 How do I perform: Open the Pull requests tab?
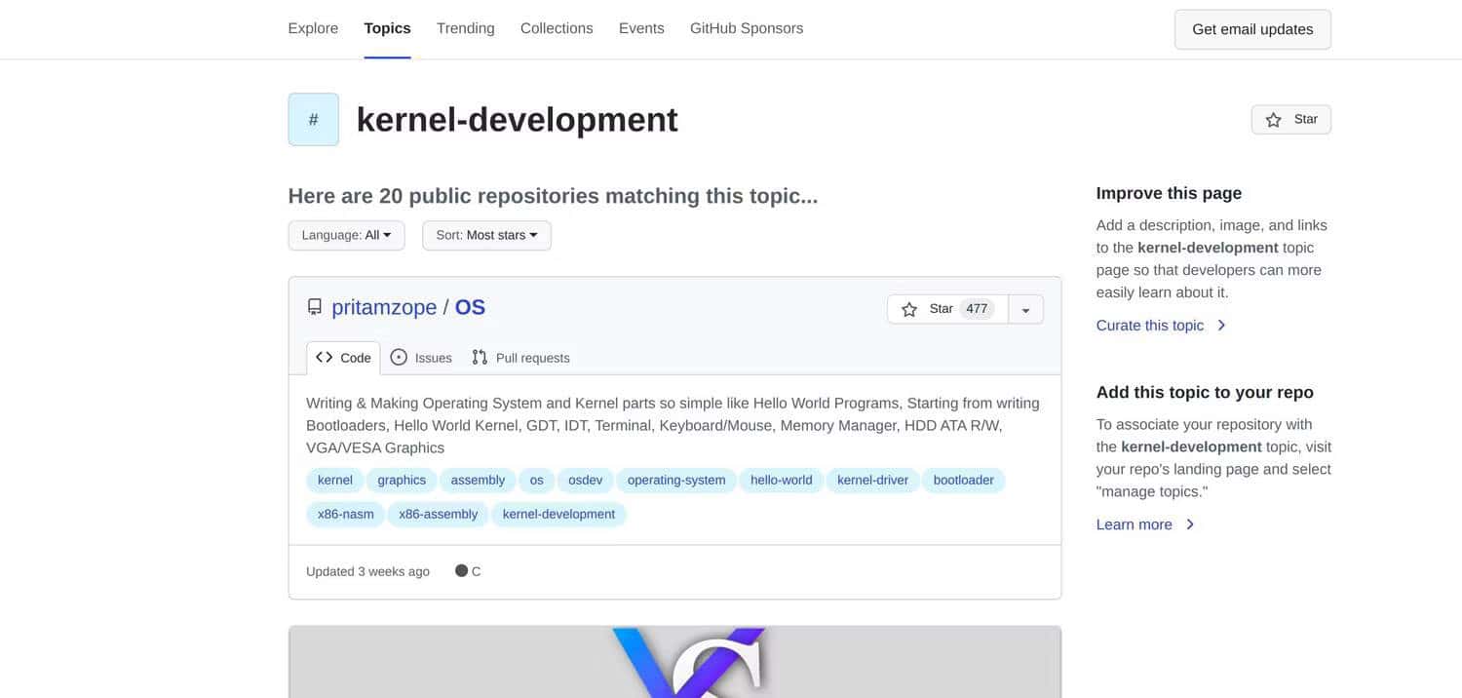tap(520, 358)
